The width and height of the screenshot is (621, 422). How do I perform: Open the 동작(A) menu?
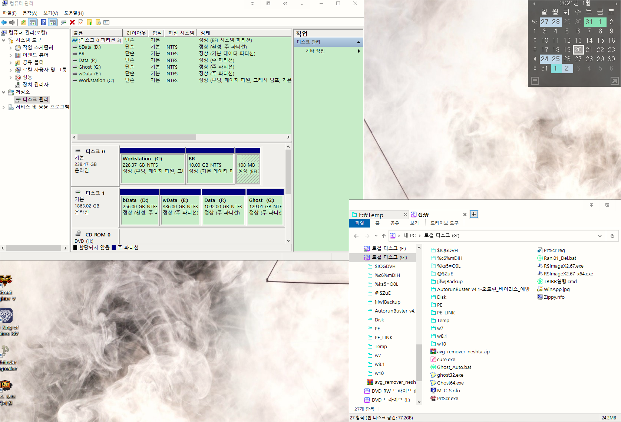point(30,13)
